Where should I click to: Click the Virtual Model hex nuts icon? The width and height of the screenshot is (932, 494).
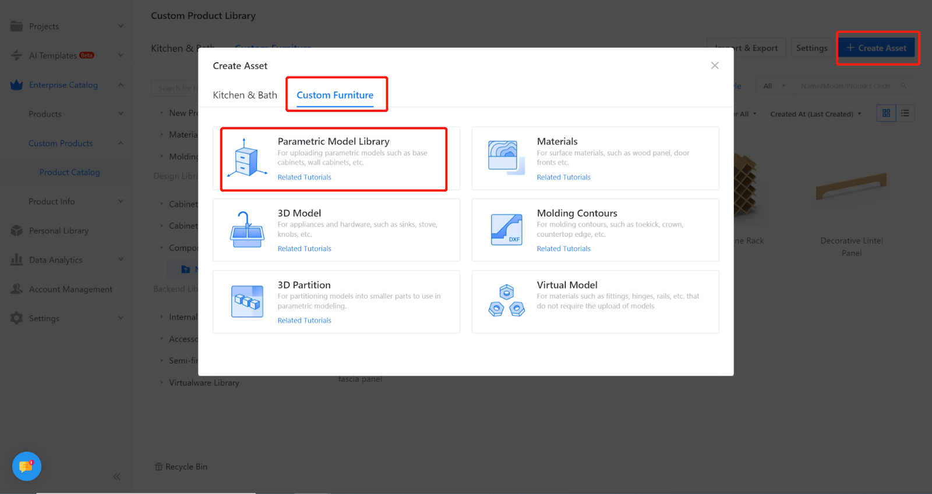click(x=506, y=301)
